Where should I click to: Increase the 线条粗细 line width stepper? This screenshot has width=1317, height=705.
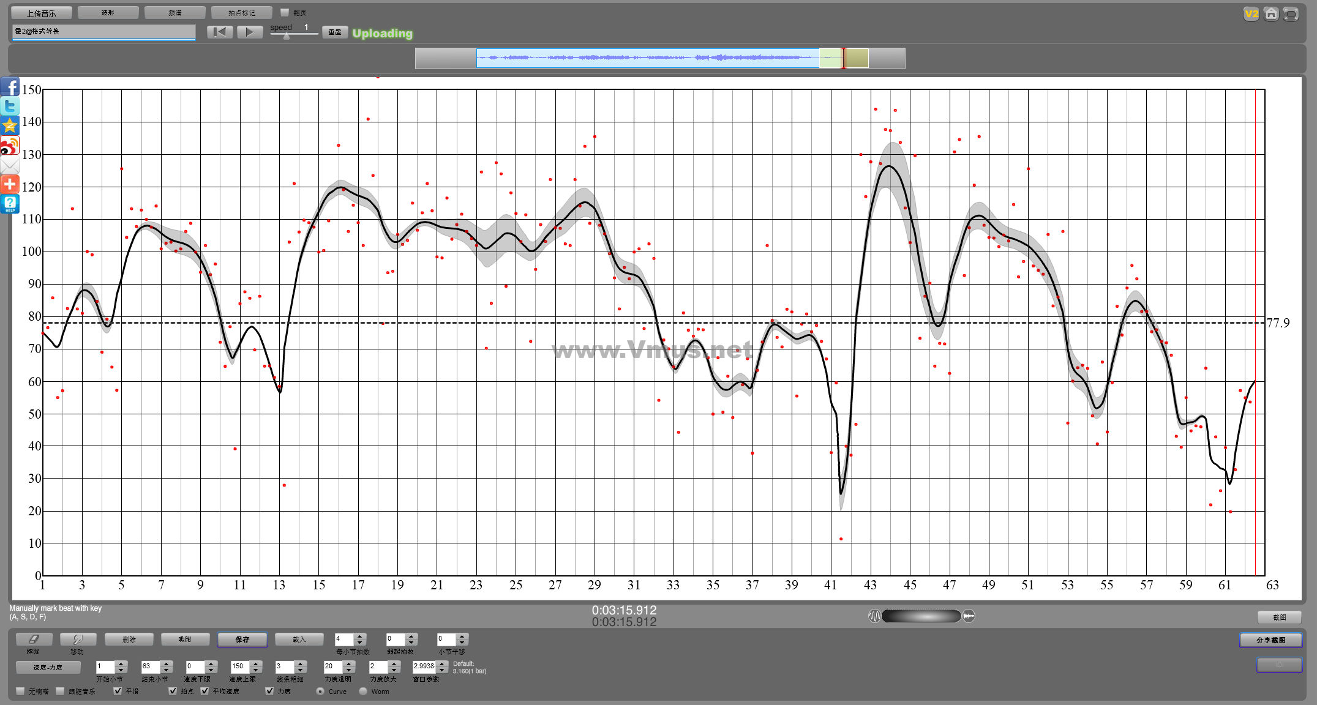300,663
